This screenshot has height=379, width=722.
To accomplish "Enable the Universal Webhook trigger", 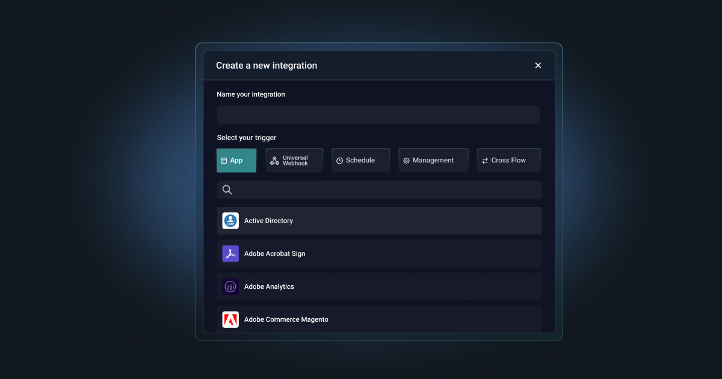I will tap(294, 160).
